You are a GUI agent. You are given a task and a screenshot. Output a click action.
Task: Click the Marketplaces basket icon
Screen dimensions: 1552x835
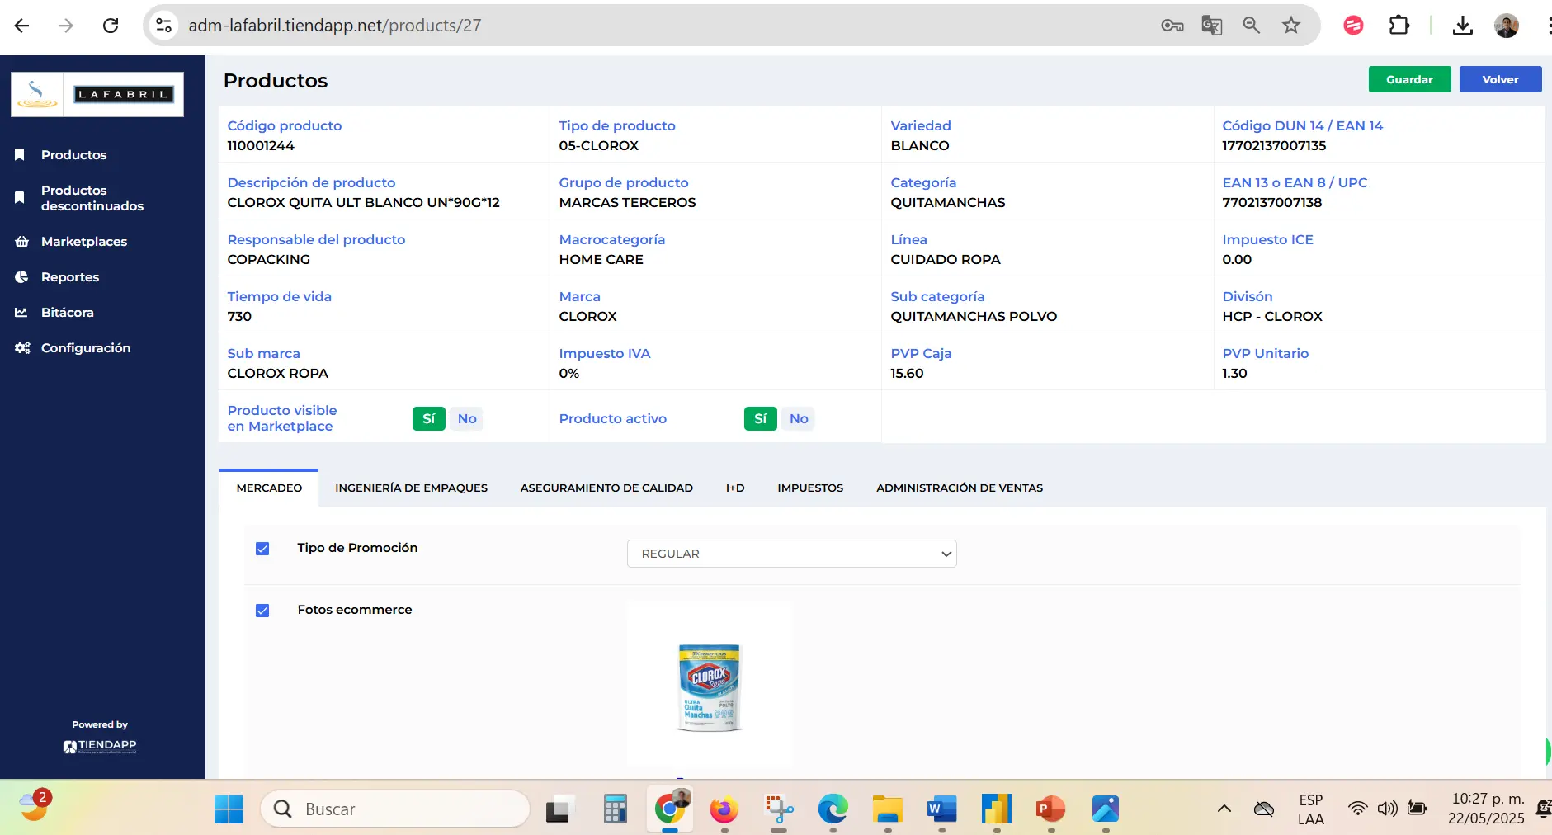pos(21,242)
